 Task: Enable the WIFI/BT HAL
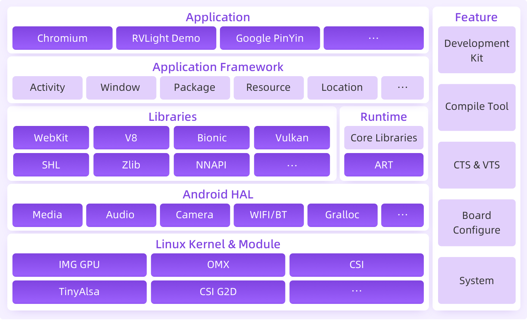(x=269, y=215)
